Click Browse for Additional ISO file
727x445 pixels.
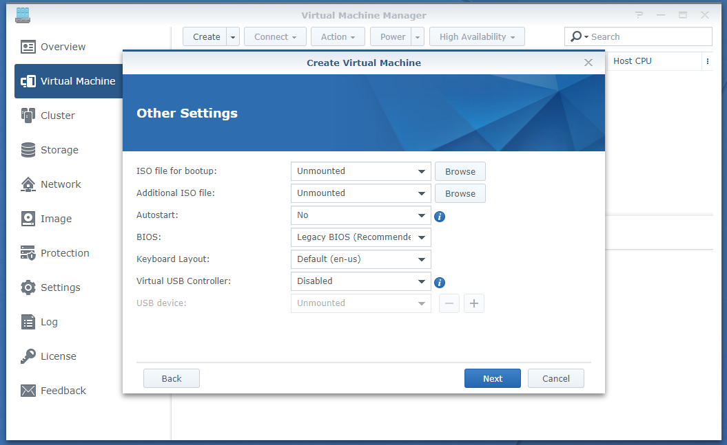pos(460,193)
